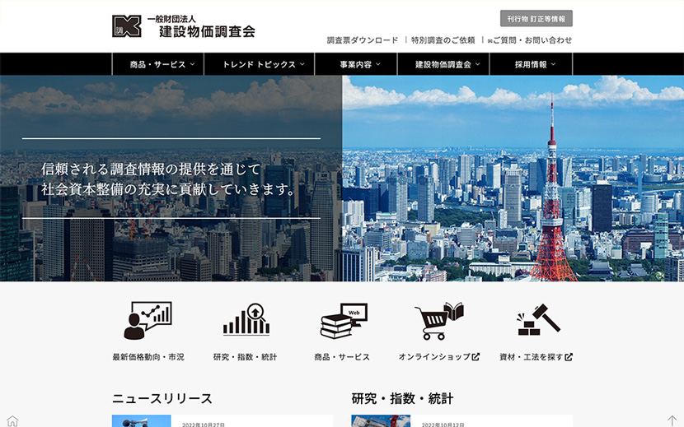
Task: Follow the ご質問・お問い合わせ link
Action: (x=532, y=40)
